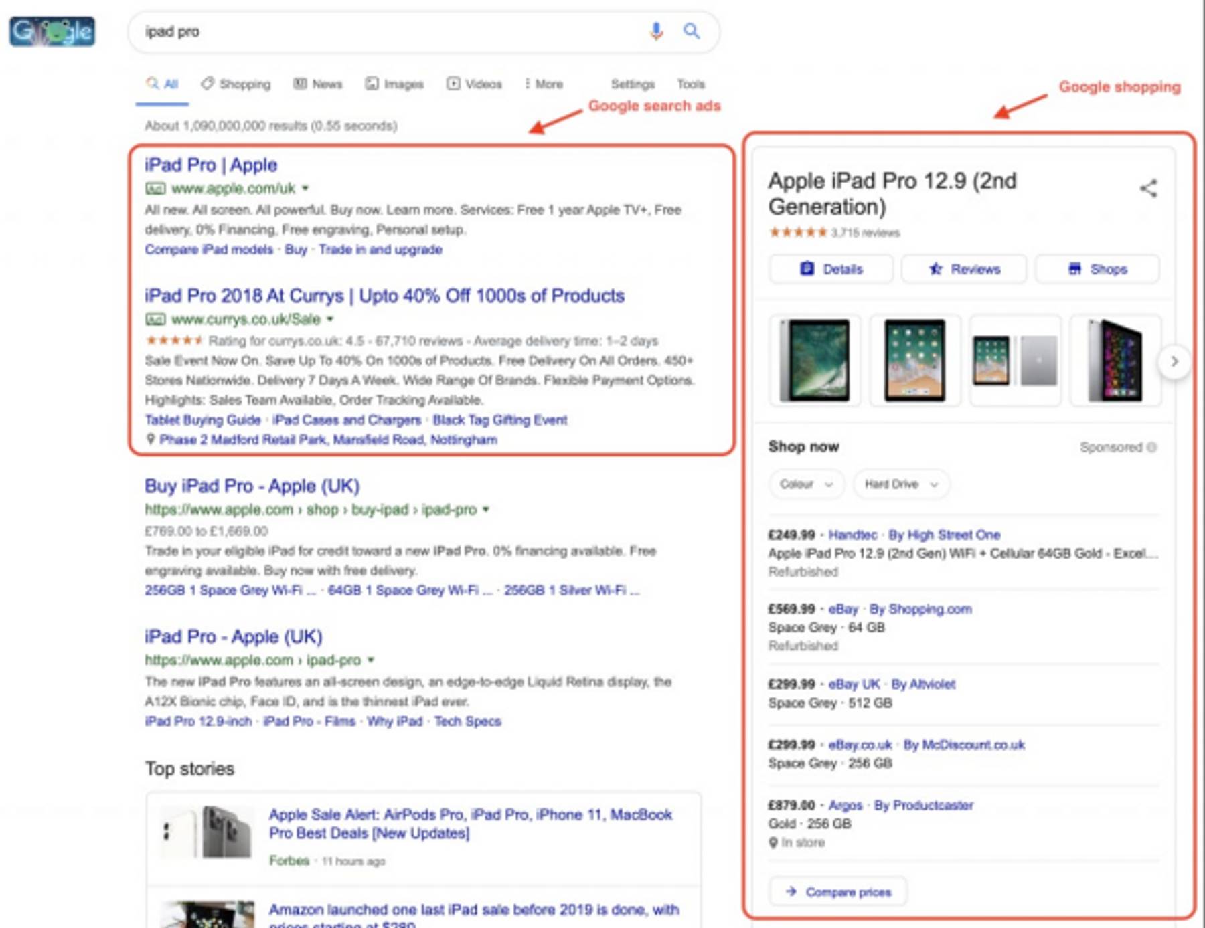This screenshot has width=1205, height=928.
Task: Open the Argos £879.00 offer
Action: coord(964,823)
